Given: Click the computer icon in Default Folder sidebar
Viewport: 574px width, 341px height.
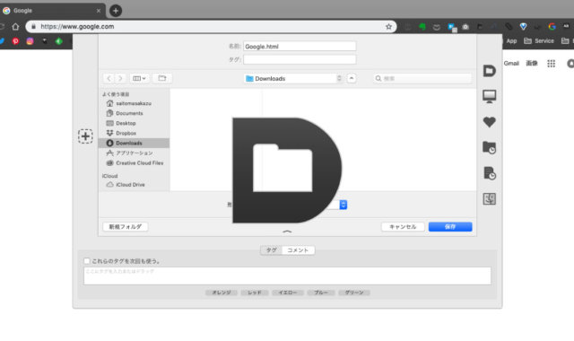Looking at the screenshot, I should pyautogui.click(x=489, y=96).
